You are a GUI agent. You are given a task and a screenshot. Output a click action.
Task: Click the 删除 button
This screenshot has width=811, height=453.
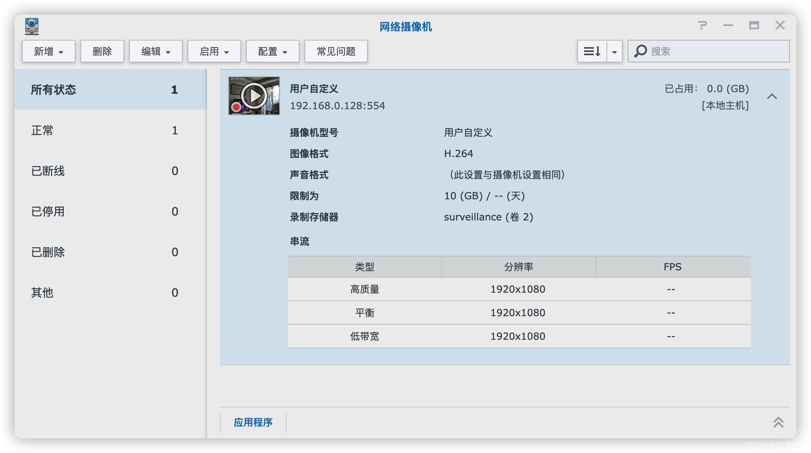click(x=102, y=51)
